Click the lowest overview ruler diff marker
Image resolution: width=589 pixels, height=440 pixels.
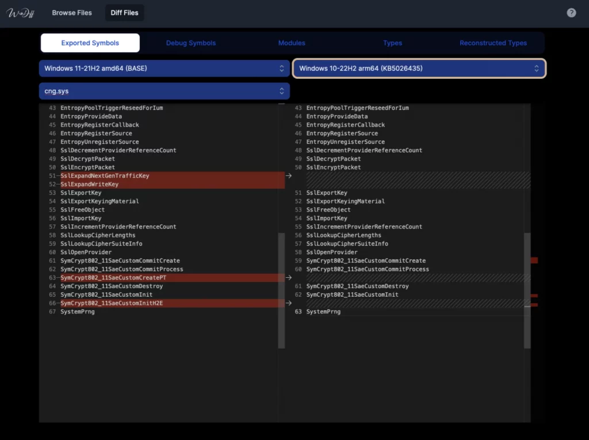click(x=534, y=305)
